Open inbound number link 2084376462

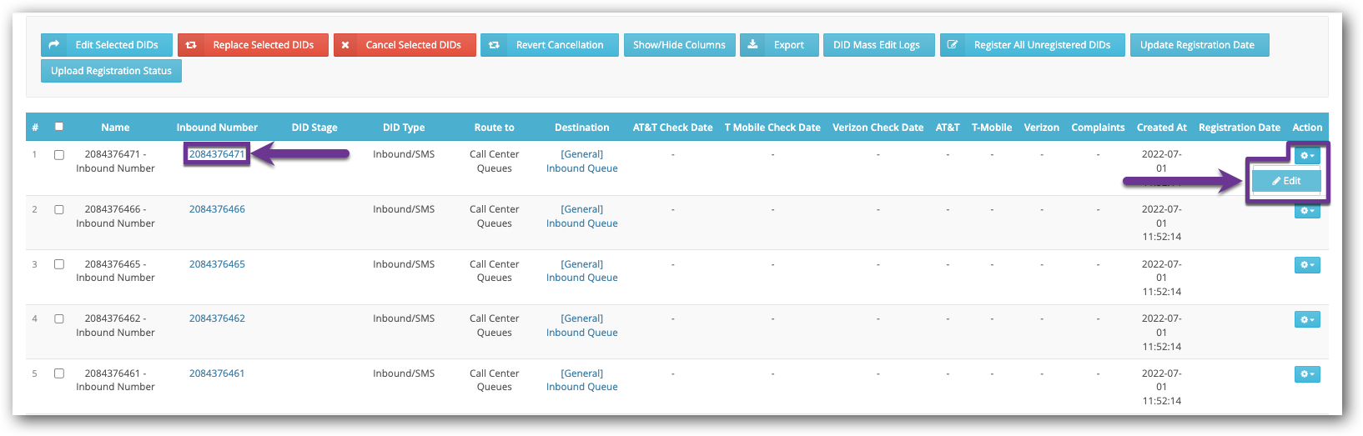pos(217,318)
